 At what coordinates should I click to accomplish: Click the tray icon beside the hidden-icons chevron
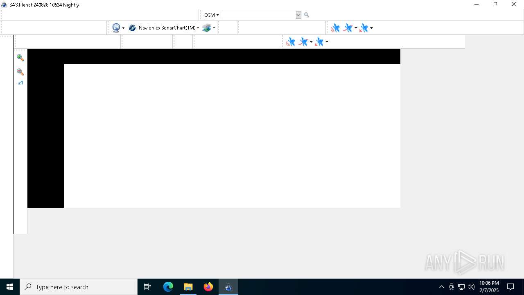click(452, 287)
